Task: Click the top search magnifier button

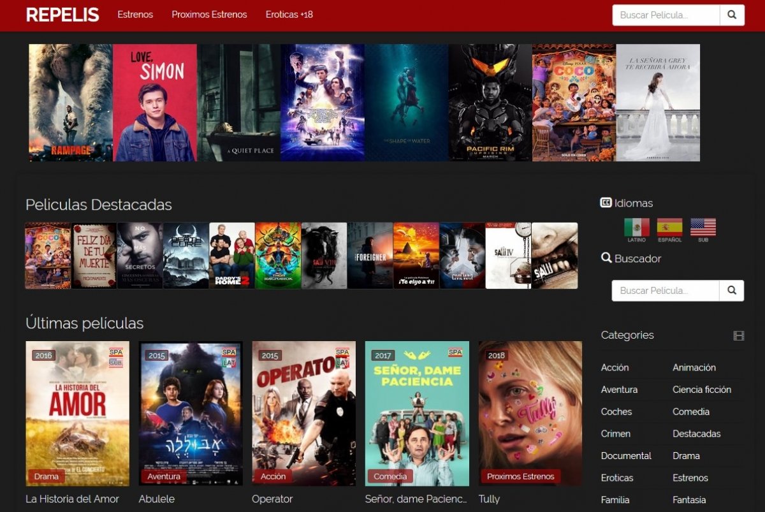Action: (x=732, y=15)
